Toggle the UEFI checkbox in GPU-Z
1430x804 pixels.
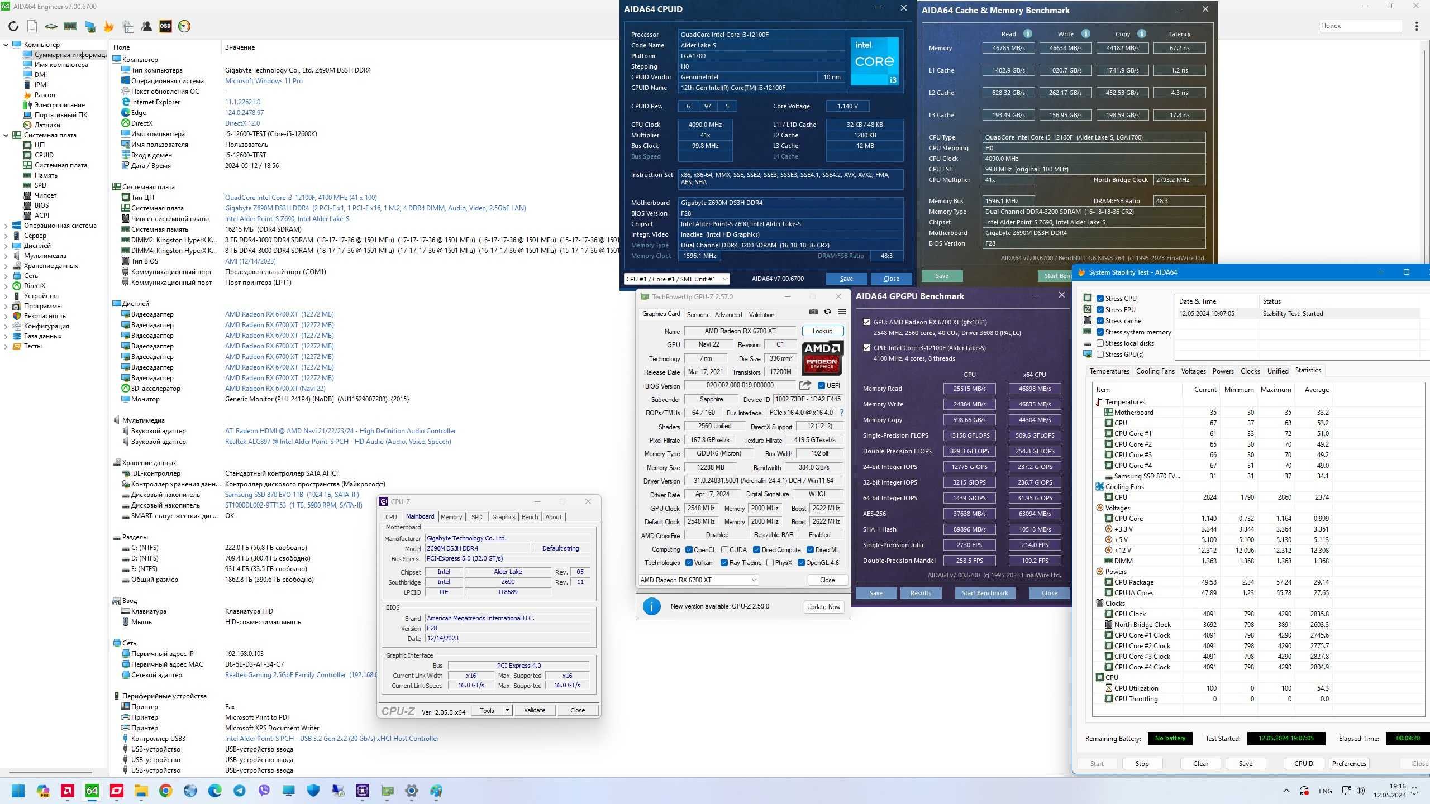tap(821, 386)
